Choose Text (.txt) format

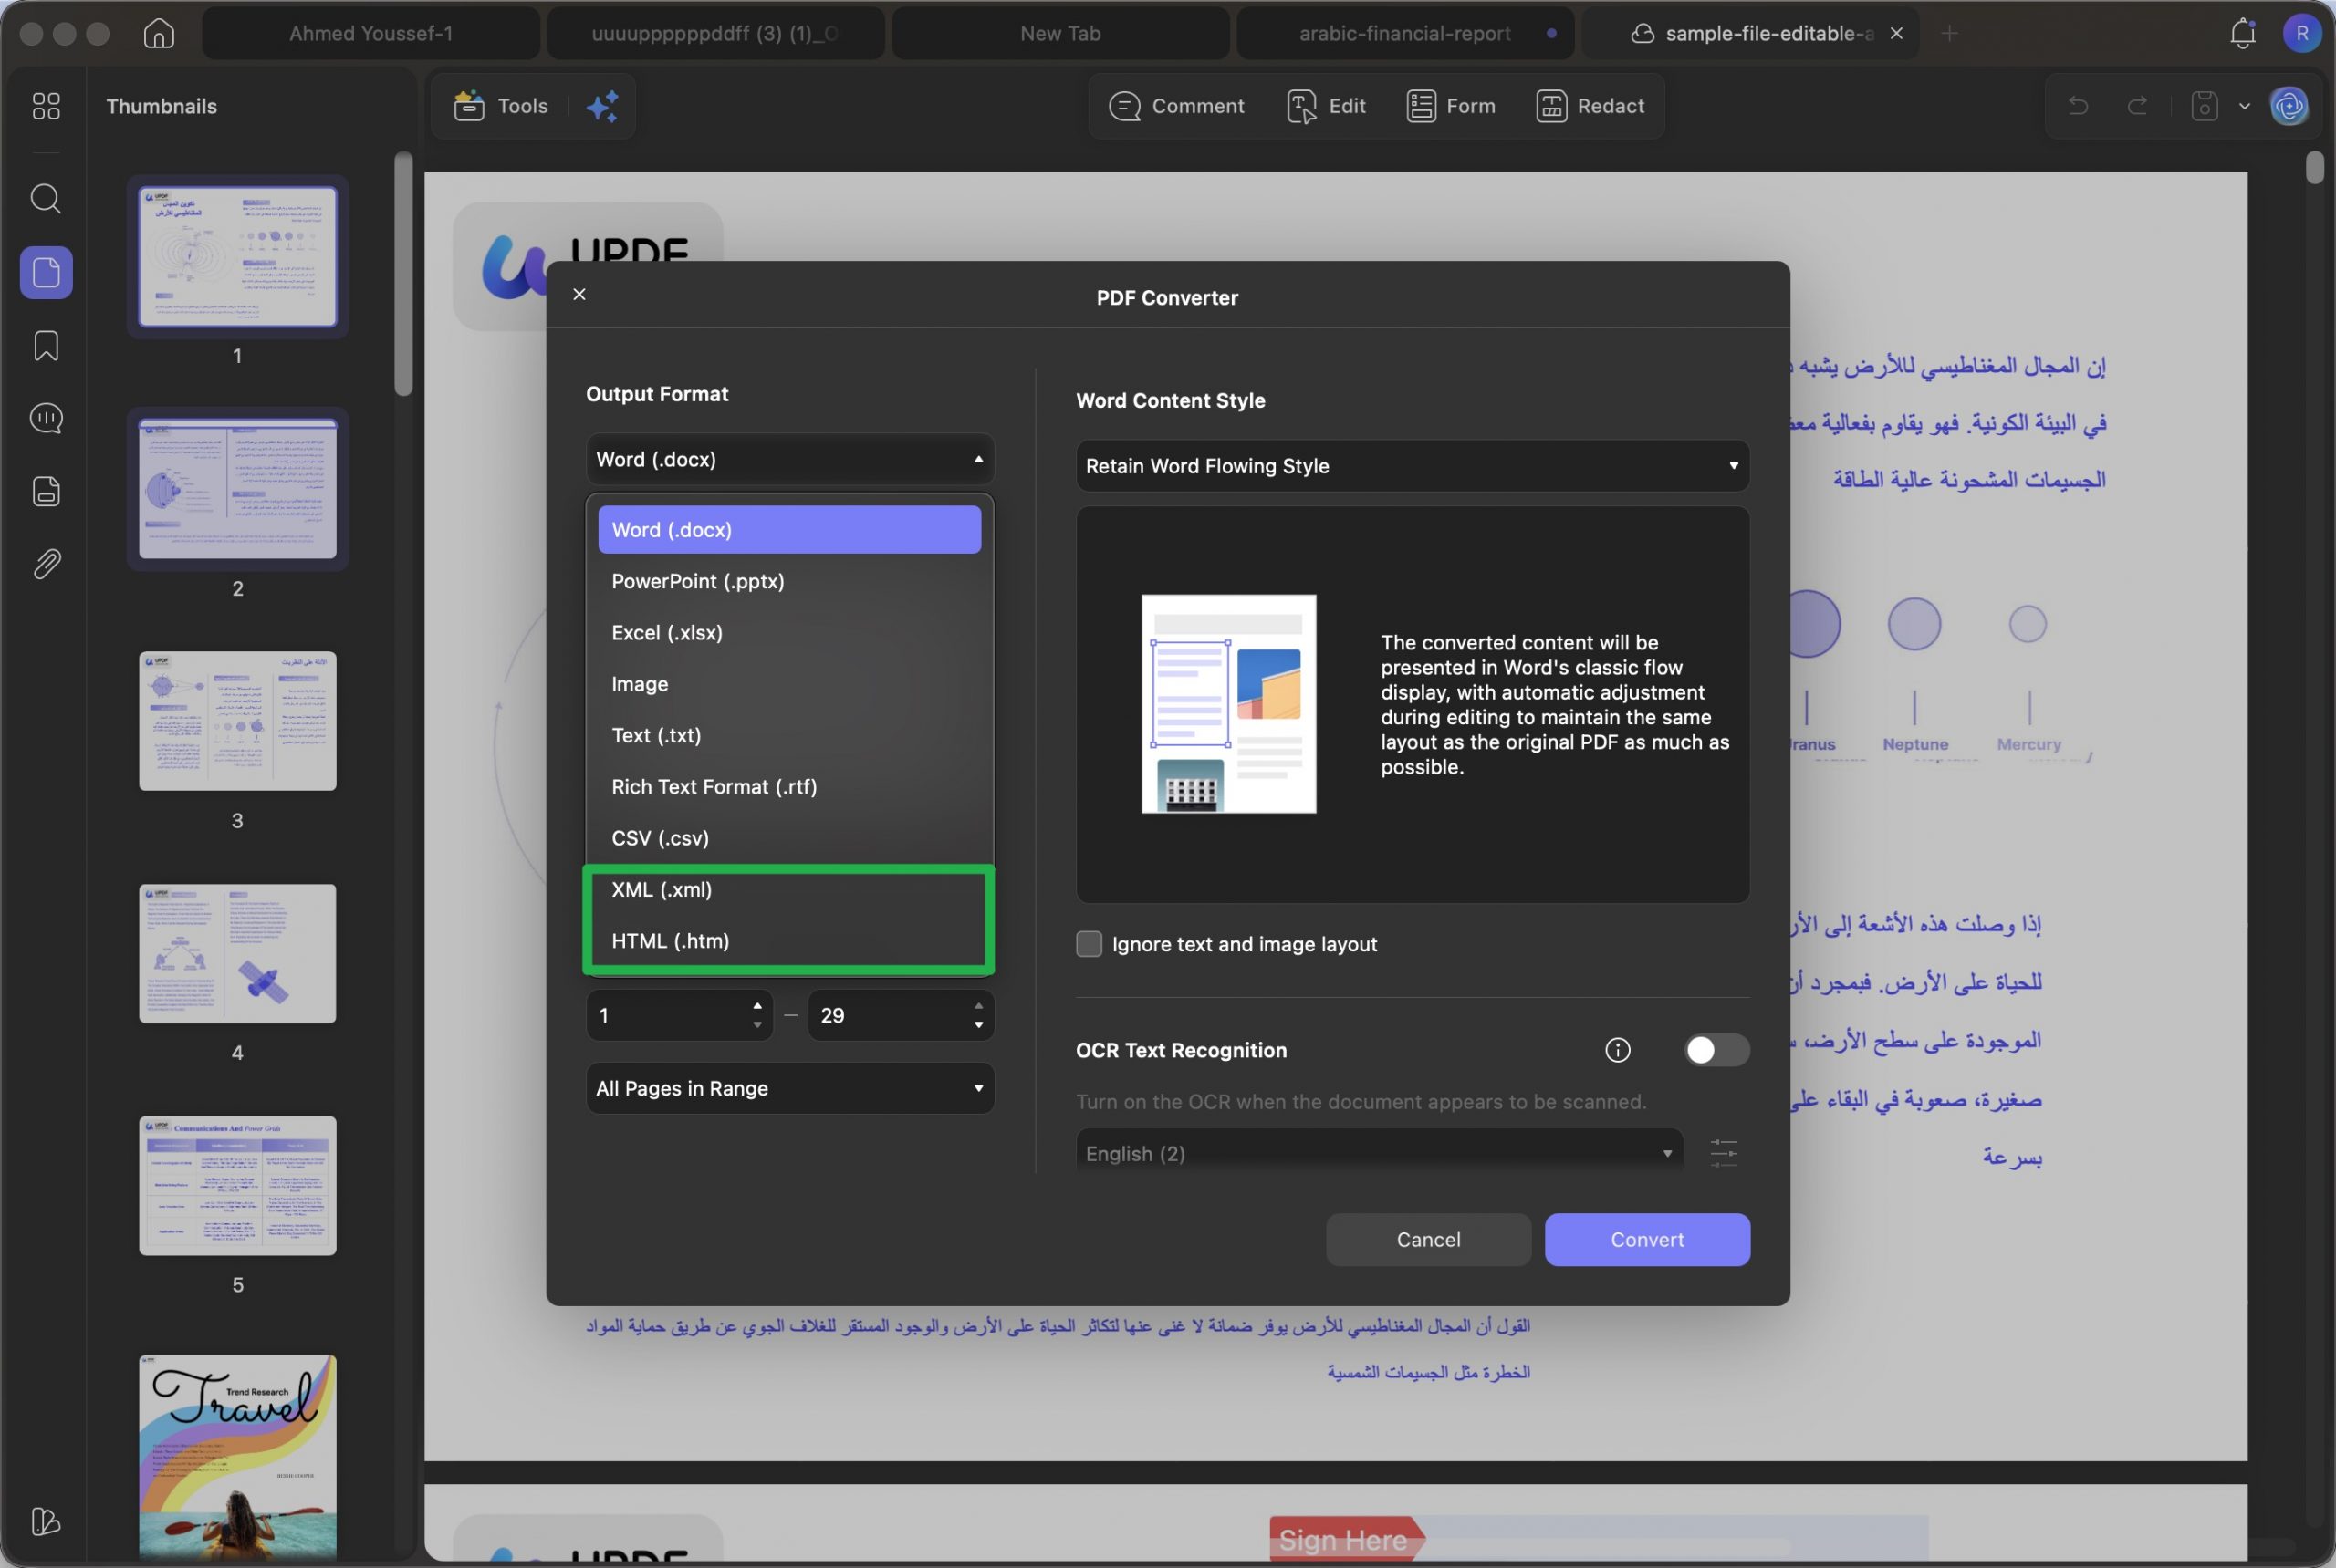click(x=789, y=735)
